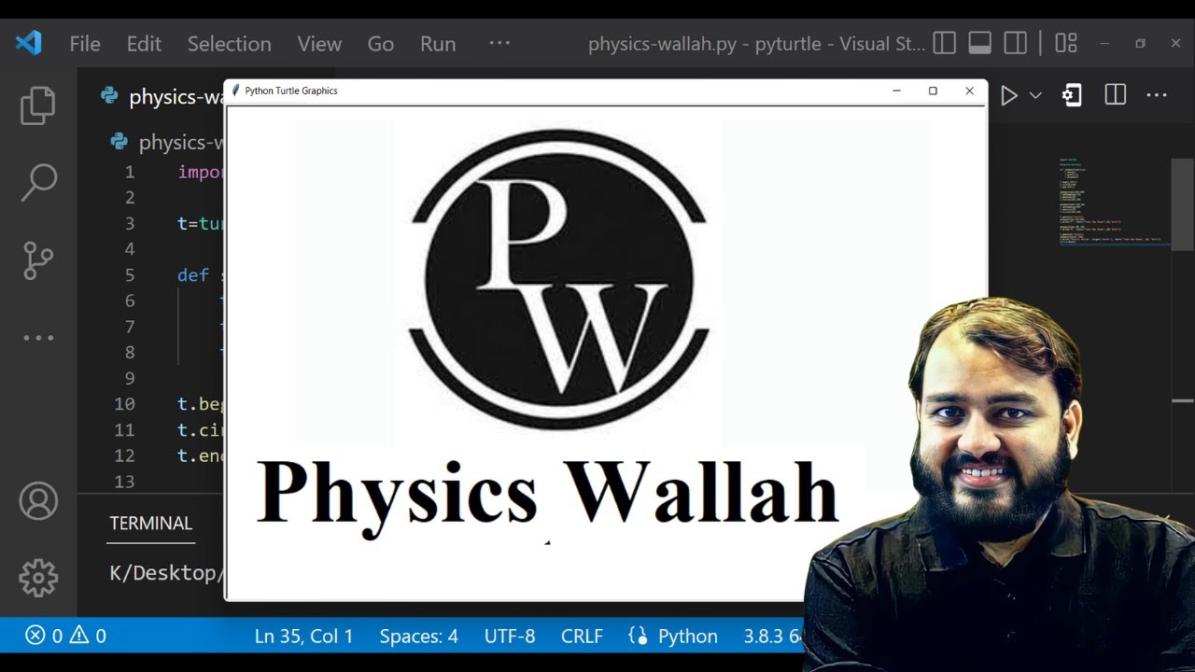Open the editor more actions ... menu

coord(1157,94)
